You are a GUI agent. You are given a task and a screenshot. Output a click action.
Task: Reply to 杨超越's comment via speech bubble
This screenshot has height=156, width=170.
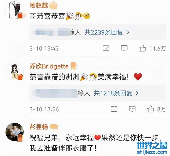[x=124, y=48]
